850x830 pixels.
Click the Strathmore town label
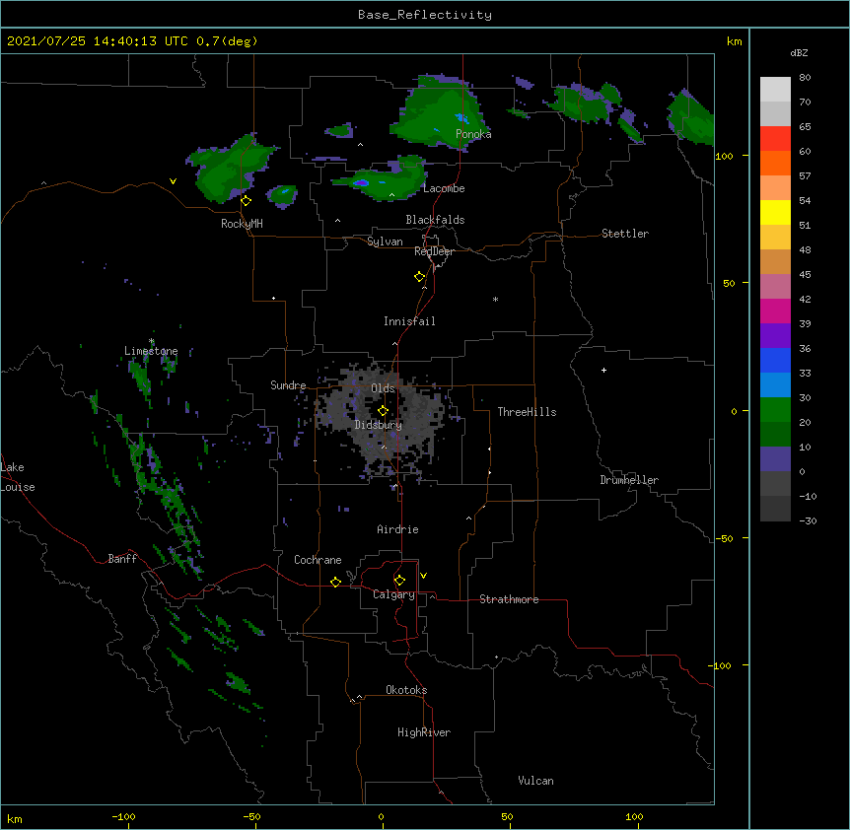(x=509, y=599)
